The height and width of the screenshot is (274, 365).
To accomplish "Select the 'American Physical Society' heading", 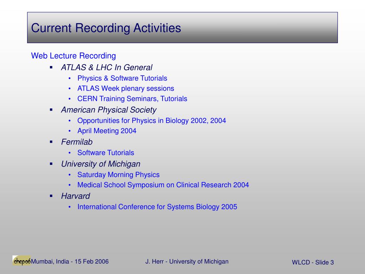I will 108,110.
